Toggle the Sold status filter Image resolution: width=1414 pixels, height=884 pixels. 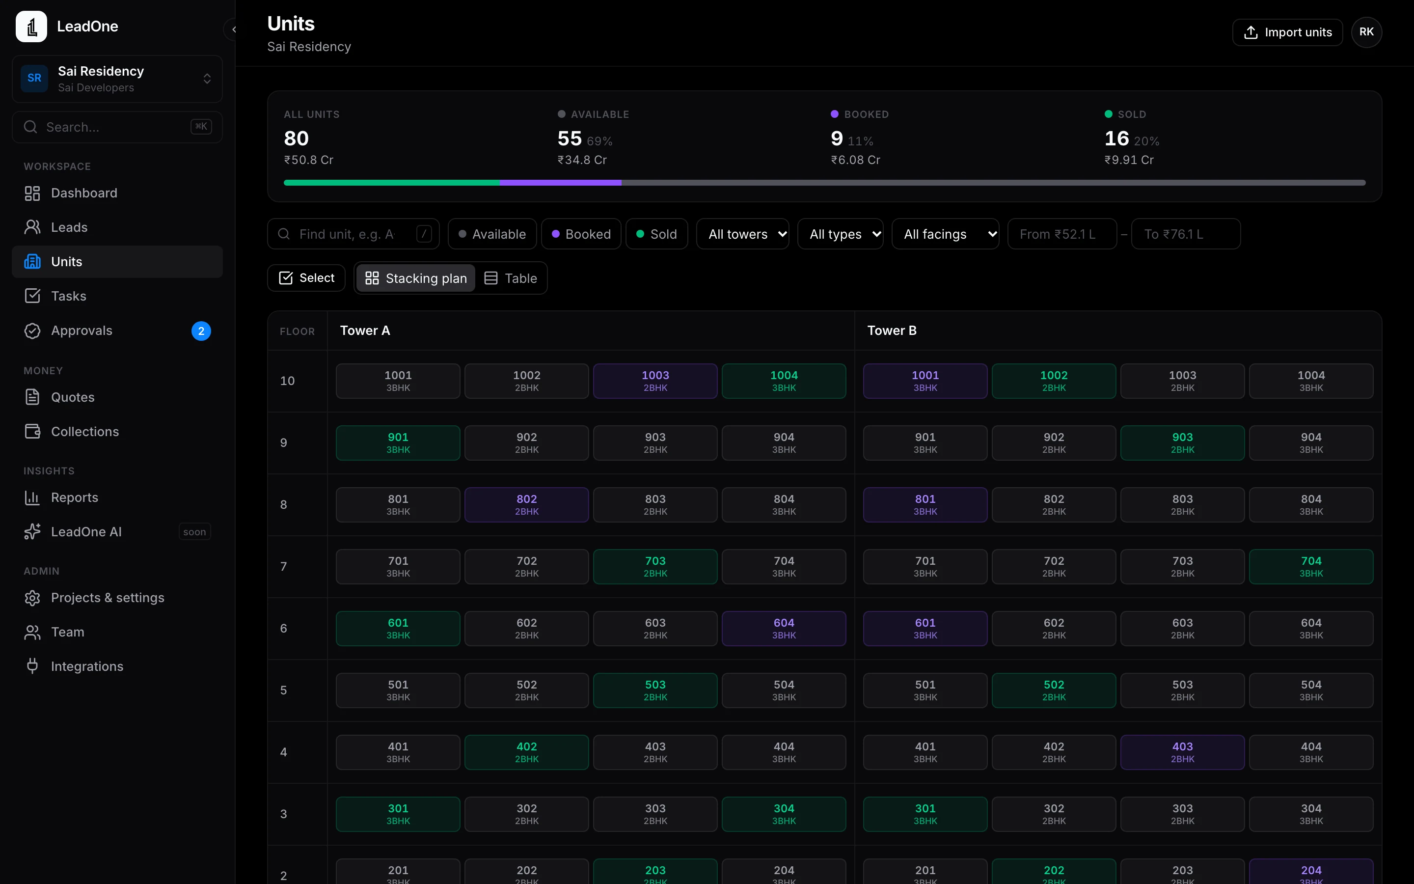[657, 234]
